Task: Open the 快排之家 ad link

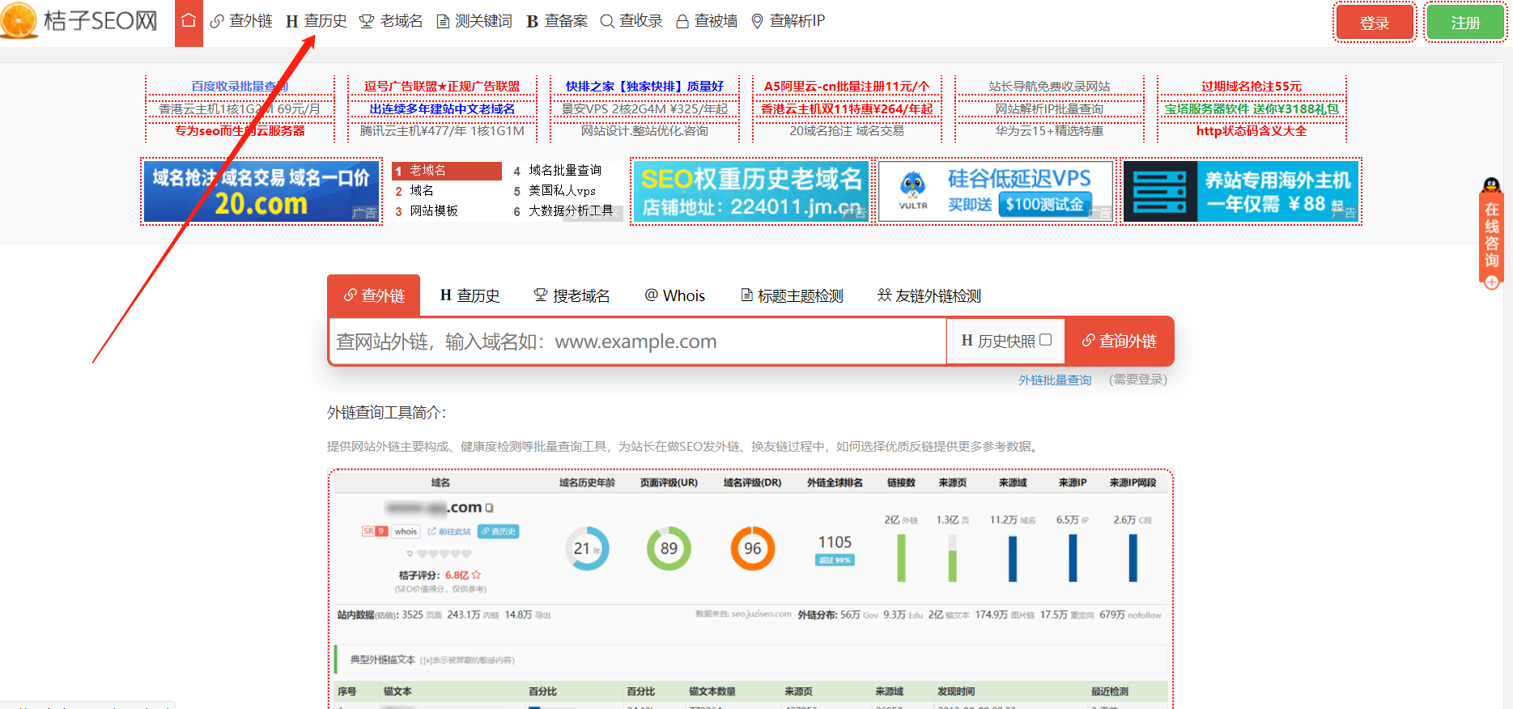Action: pos(644,86)
